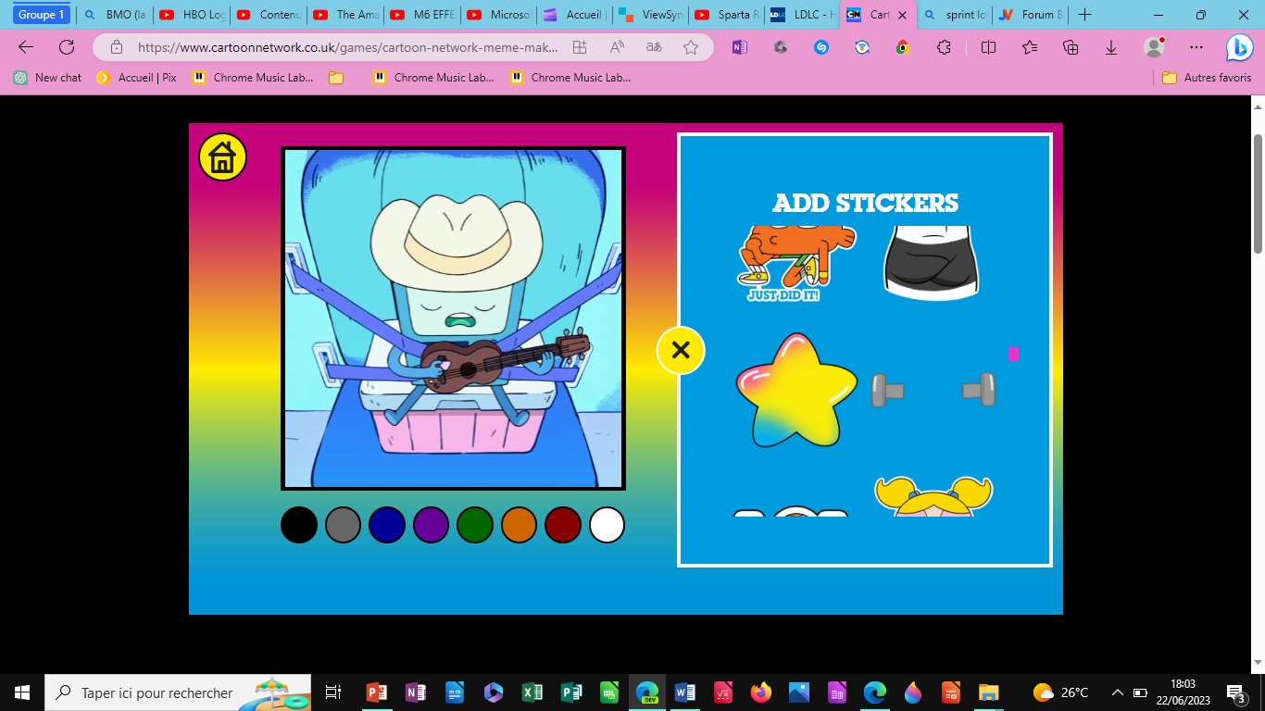
Task: Switch to the ViewSyn tab
Action: click(652, 15)
